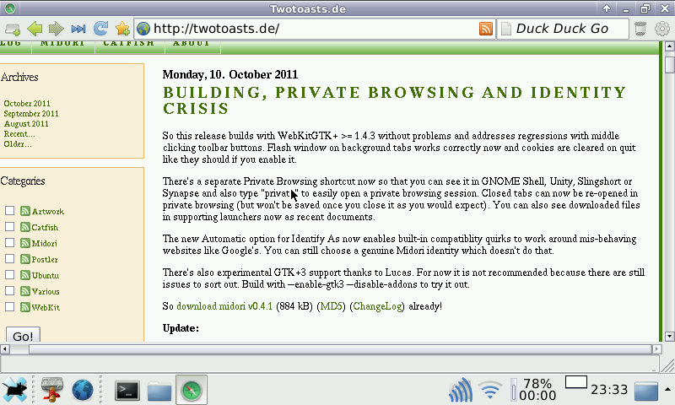675x405 pixels.
Task: Tick the Artwork category checkbox
Action: (9, 211)
